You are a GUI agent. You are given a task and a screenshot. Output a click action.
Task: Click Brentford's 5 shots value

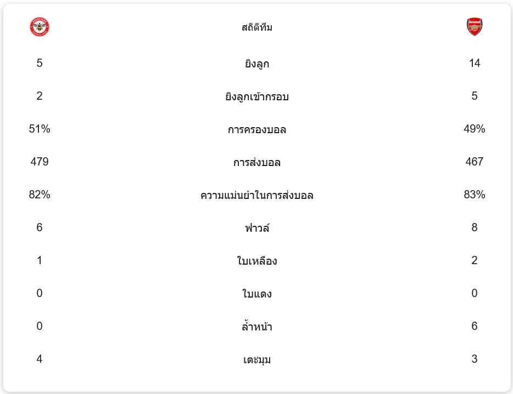coord(40,63)
